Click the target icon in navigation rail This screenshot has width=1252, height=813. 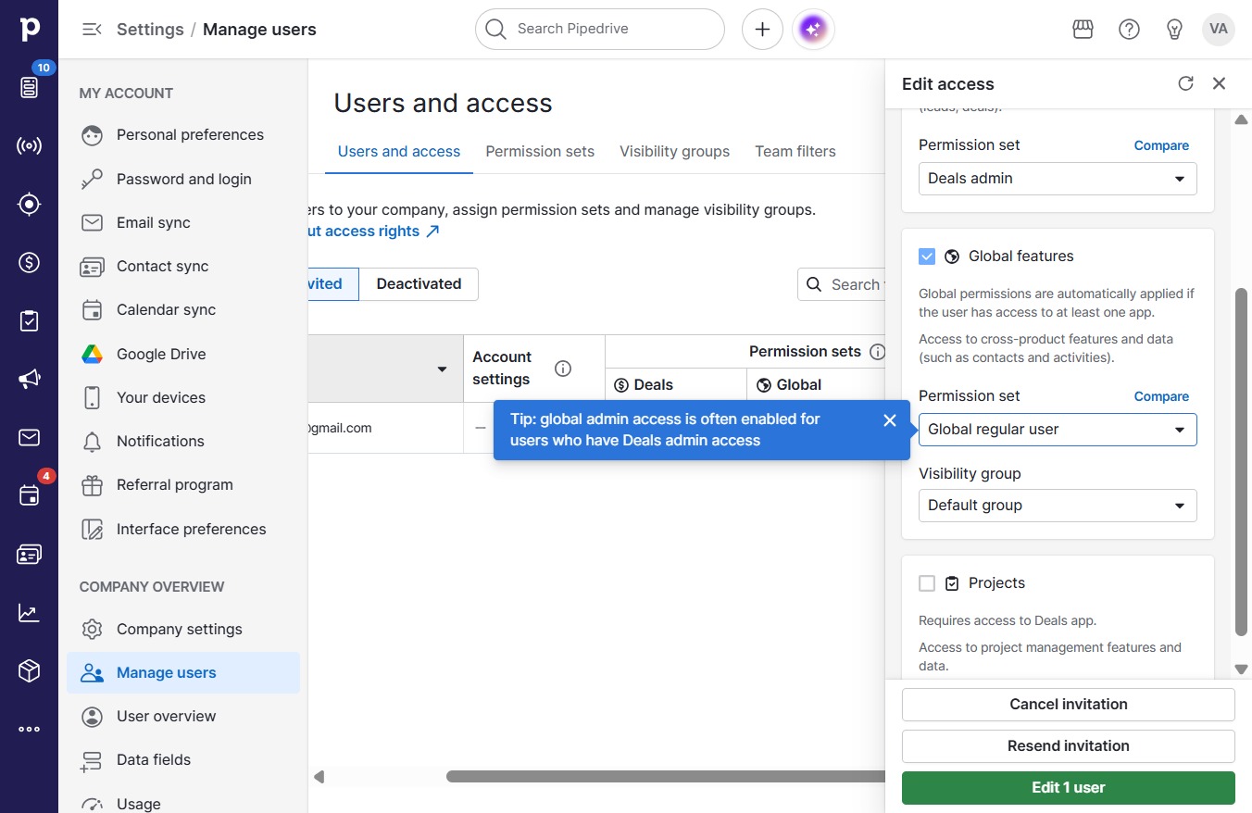[30, 204]
